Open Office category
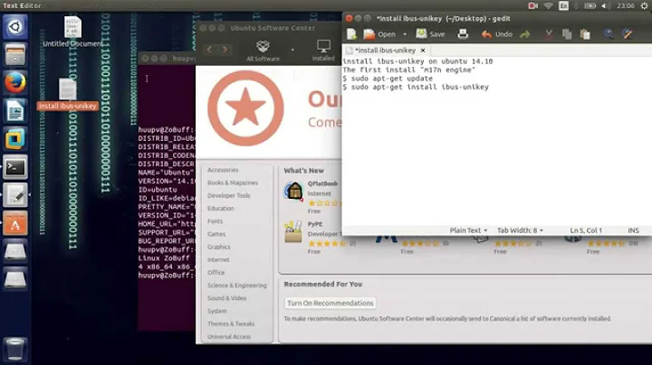 (x=216, y=273)
